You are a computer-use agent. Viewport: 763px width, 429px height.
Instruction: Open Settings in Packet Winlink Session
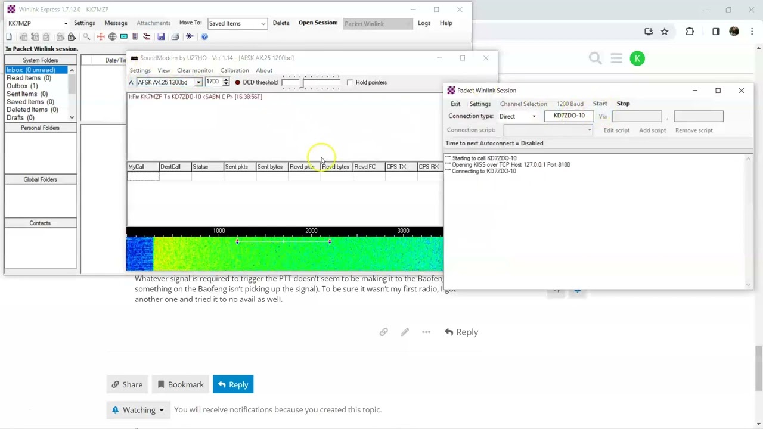[x=480, y=104]
